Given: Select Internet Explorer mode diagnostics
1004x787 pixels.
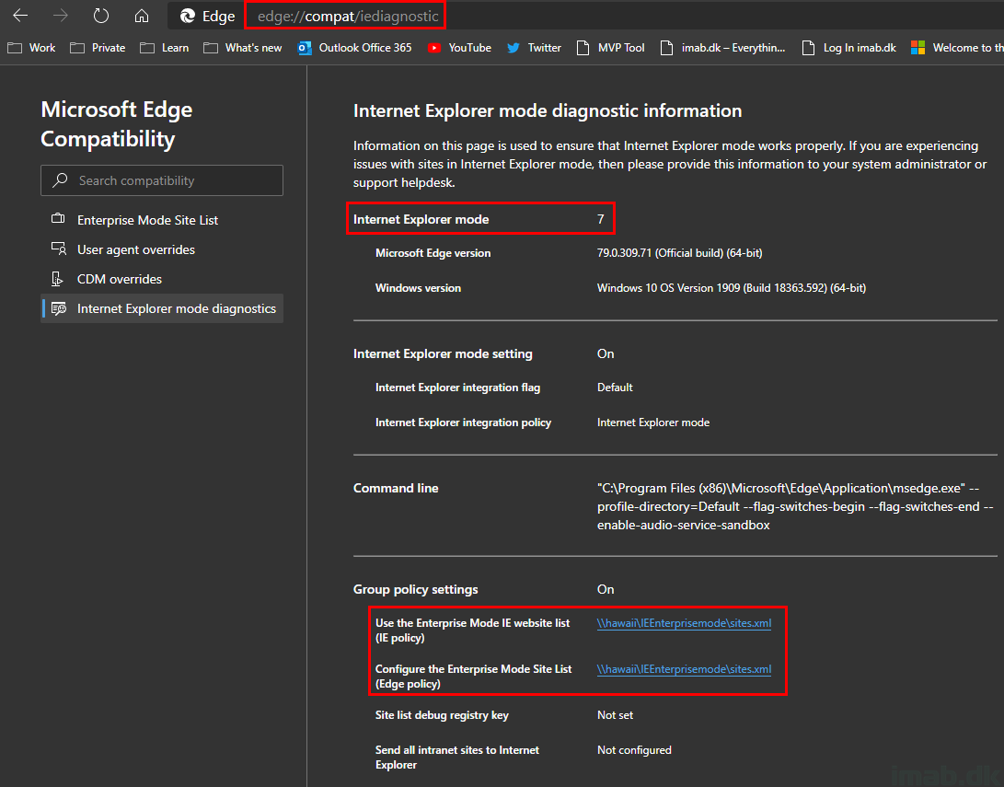Looking at the screenshot, I should click(176, 308).
